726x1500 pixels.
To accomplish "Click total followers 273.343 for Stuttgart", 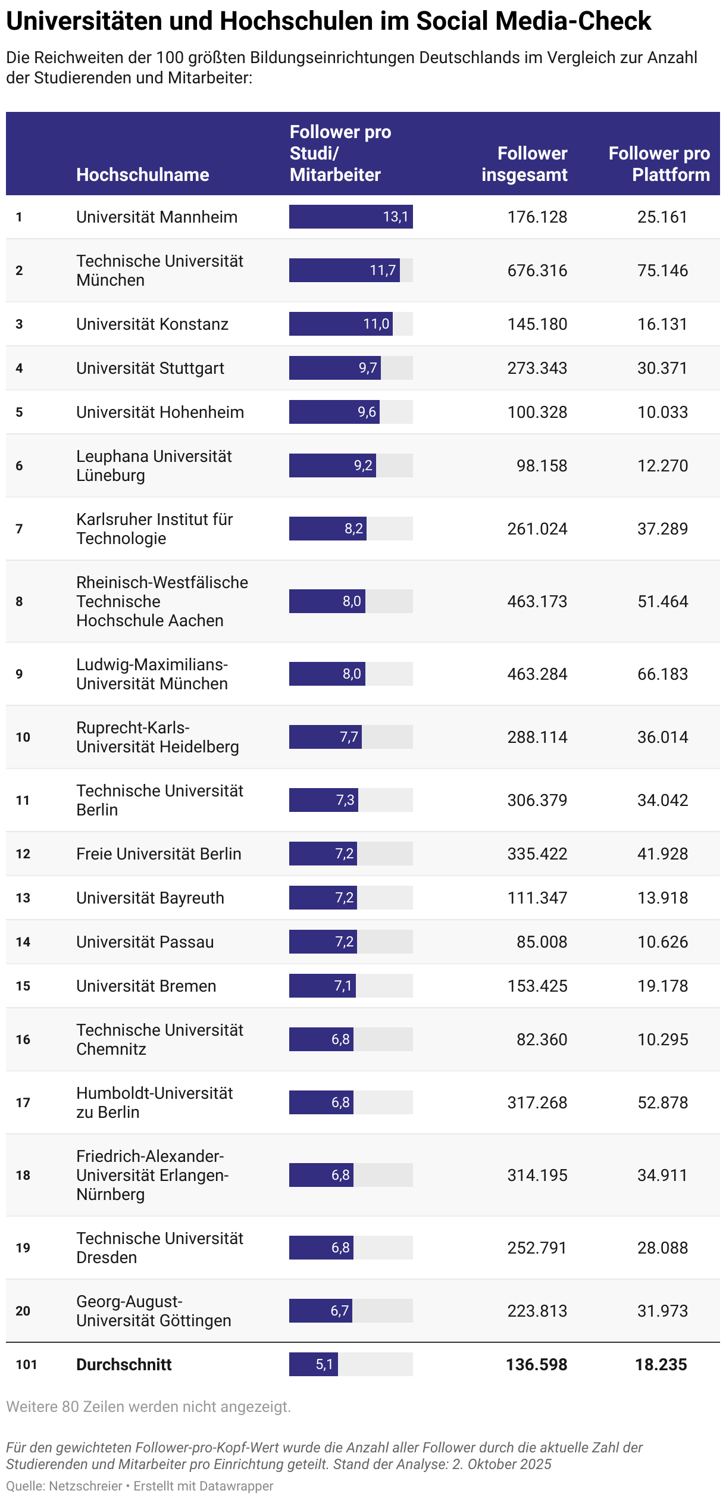I will (537, 368).
